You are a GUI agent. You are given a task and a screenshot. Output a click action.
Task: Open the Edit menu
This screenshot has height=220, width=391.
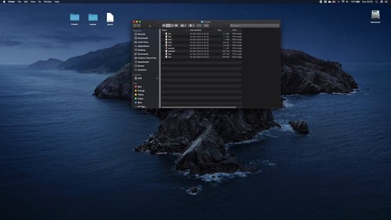coord(26,2)
